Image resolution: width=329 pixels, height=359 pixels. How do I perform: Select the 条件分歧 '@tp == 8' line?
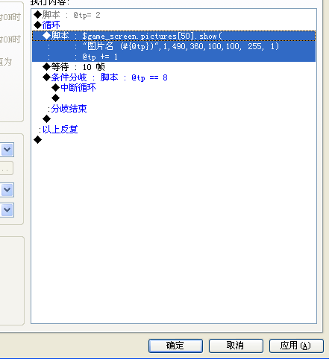pyautogui.click(x=174, y=77)
